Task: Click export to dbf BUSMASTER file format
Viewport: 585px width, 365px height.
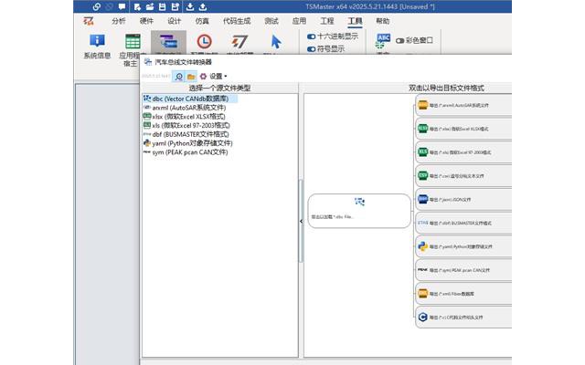Action: (x=463, y=223)
